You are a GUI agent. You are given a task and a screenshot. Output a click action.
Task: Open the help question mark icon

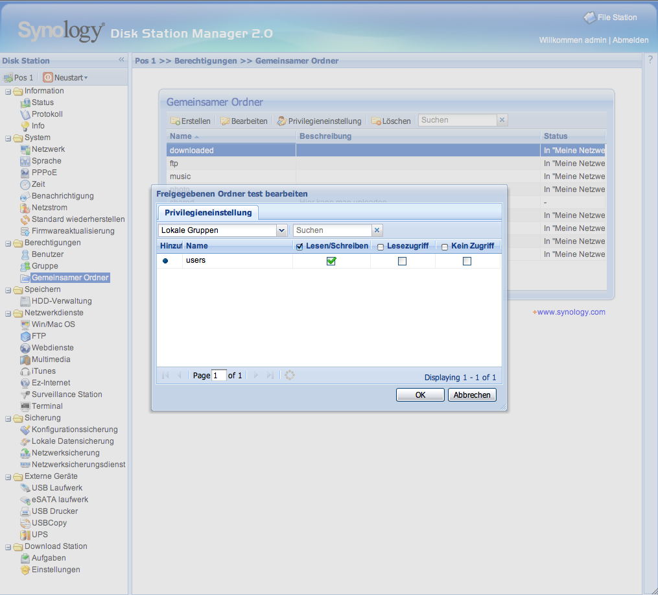pyautogui.click(x=650, y=60)
